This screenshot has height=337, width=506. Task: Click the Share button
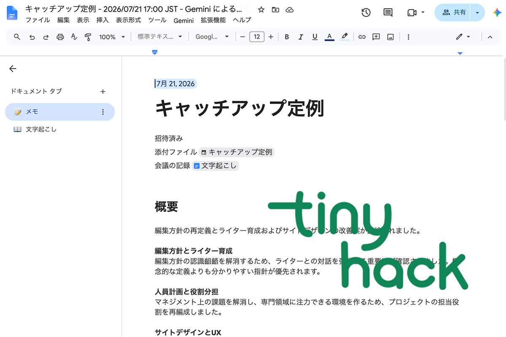pos(454,13)
